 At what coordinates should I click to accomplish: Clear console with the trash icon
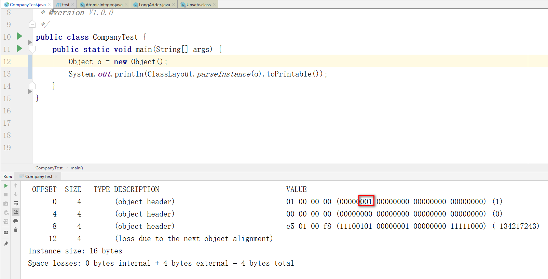pyautogui.click(x=16, y=230)
